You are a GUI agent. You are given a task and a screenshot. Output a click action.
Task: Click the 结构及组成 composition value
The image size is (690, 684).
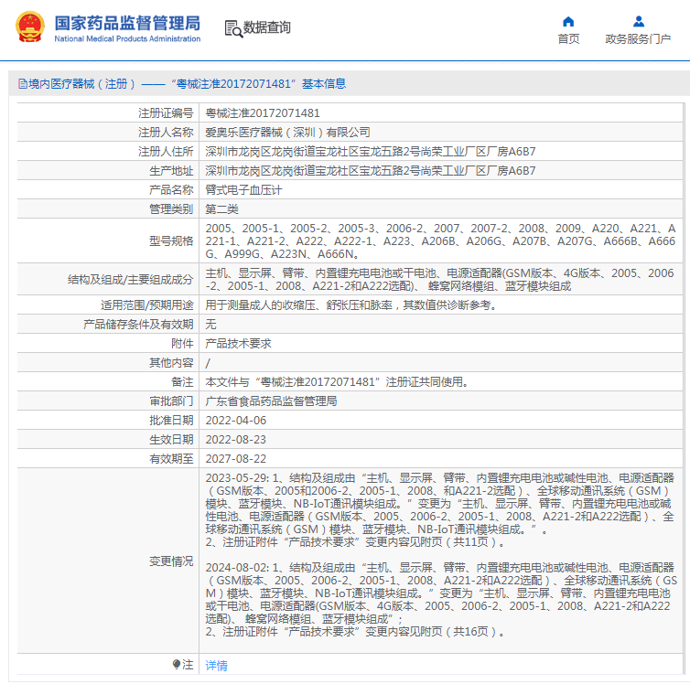pos(439,280)
